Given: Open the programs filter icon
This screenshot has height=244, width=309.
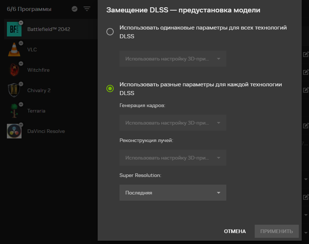Looking at the screenshot, I should tap(87, 9).
